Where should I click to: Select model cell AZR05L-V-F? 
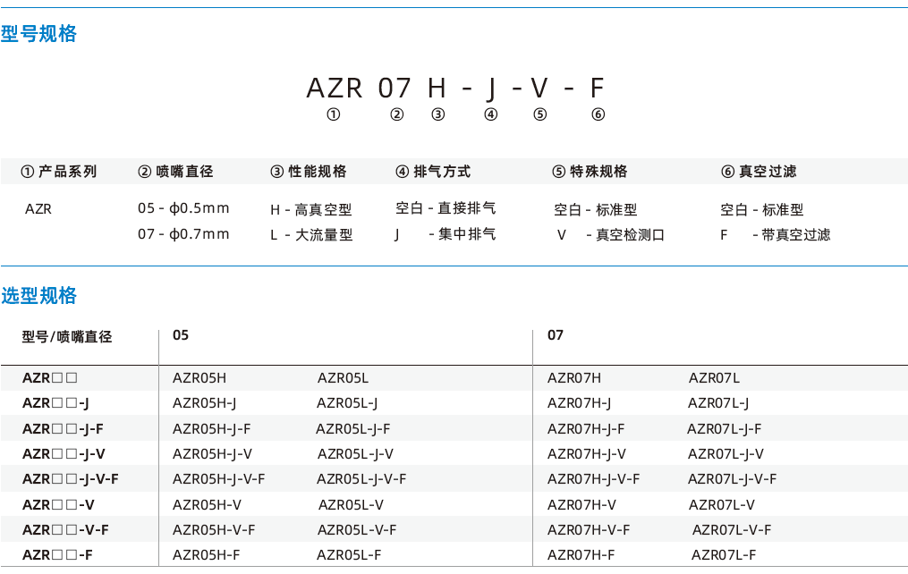tap(357, 530)
